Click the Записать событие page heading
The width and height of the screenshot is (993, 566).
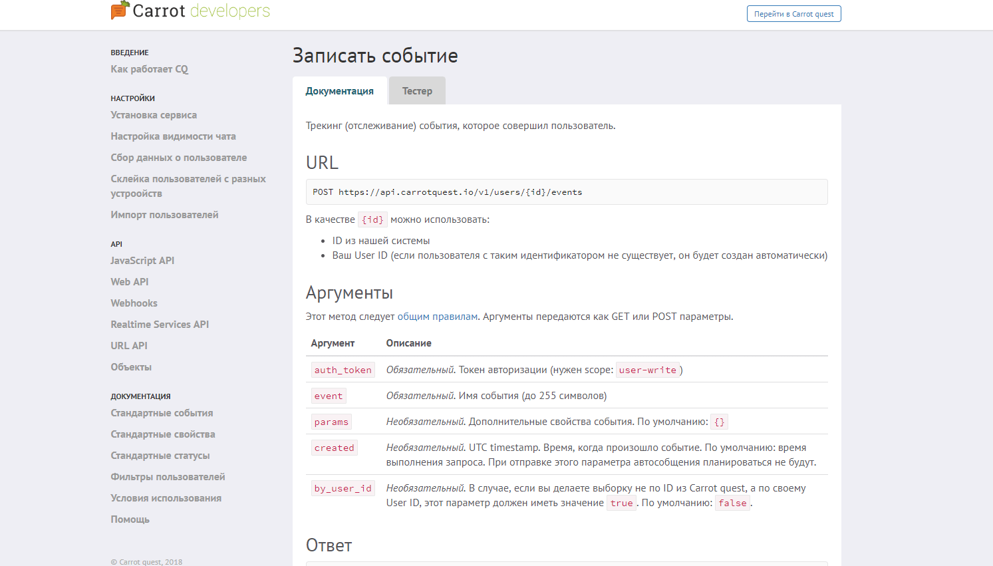click(x=375, y=55)
